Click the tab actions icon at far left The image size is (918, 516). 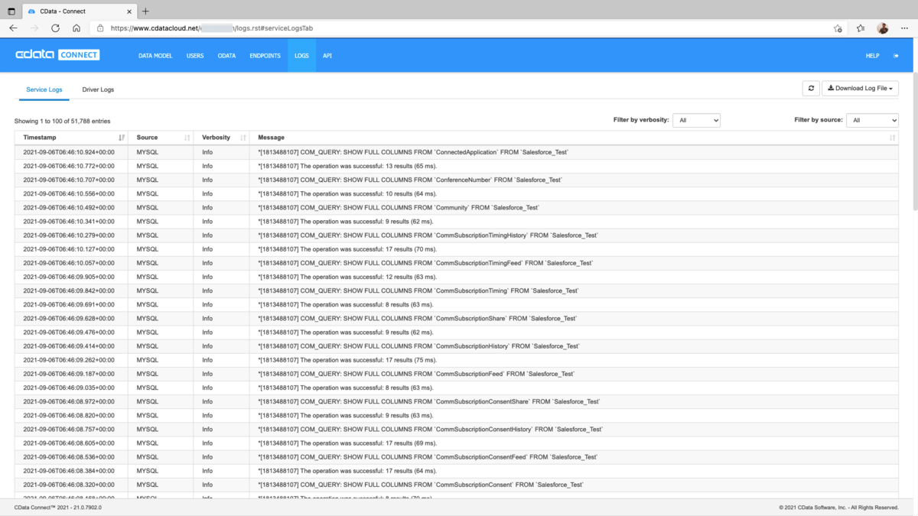[x=11, y=11]
